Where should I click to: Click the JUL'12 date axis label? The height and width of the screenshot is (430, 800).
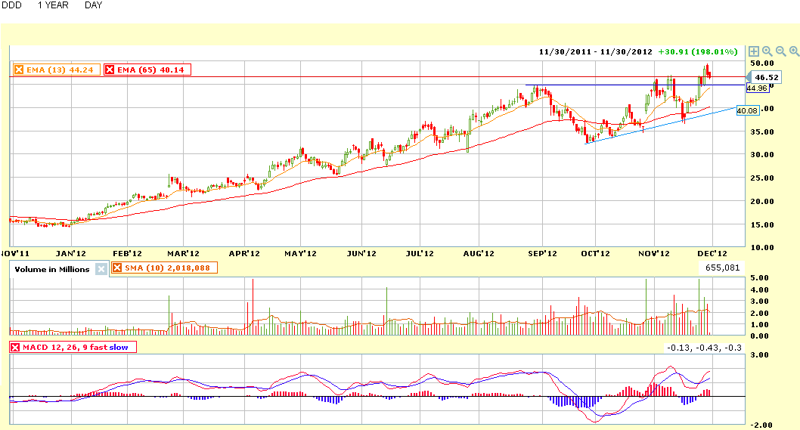[x=420, y=253]
